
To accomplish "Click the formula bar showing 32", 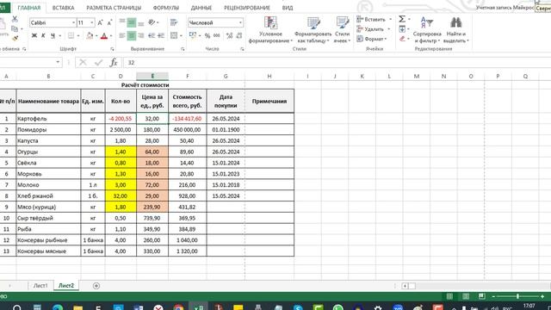I will (x=337, y=63).
